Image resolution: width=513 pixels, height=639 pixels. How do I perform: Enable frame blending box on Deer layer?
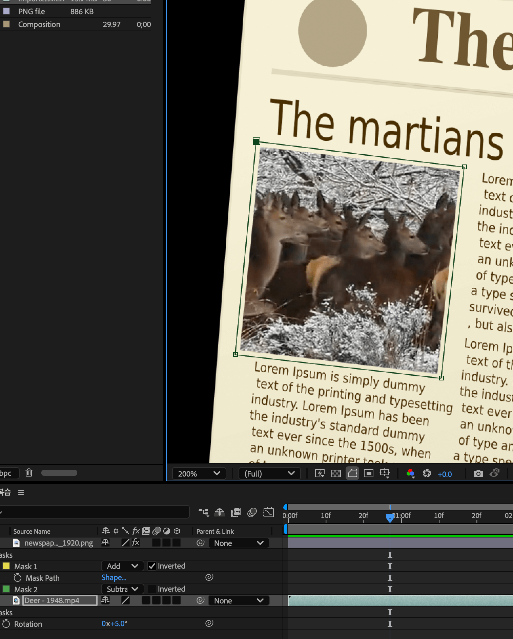[146, 600]
